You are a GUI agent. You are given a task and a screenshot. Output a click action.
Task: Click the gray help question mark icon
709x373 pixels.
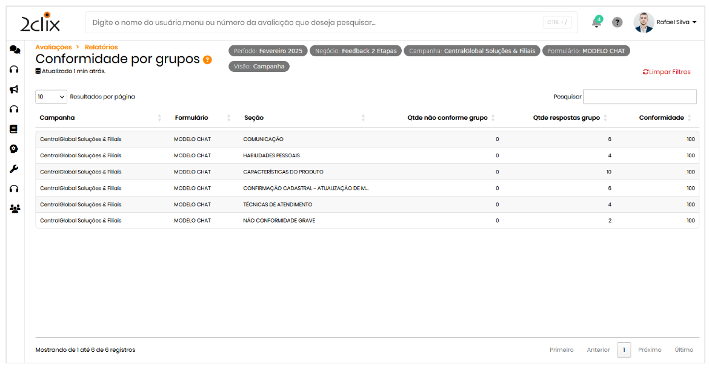click(x=617, y=22)
